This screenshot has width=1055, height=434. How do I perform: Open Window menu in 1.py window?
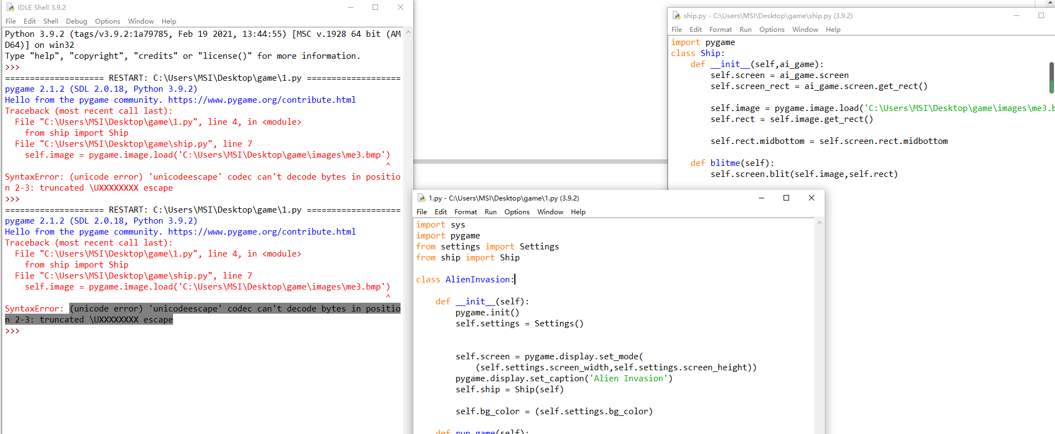pyautogui.click(x=550, y=212)
